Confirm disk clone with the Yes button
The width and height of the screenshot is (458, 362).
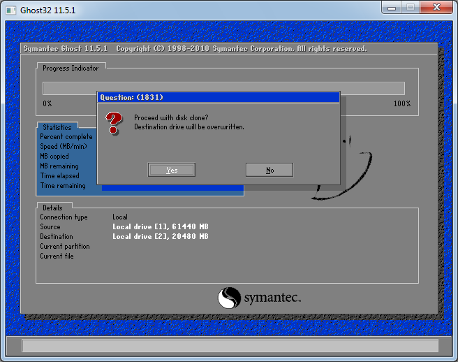click(172, 170)
